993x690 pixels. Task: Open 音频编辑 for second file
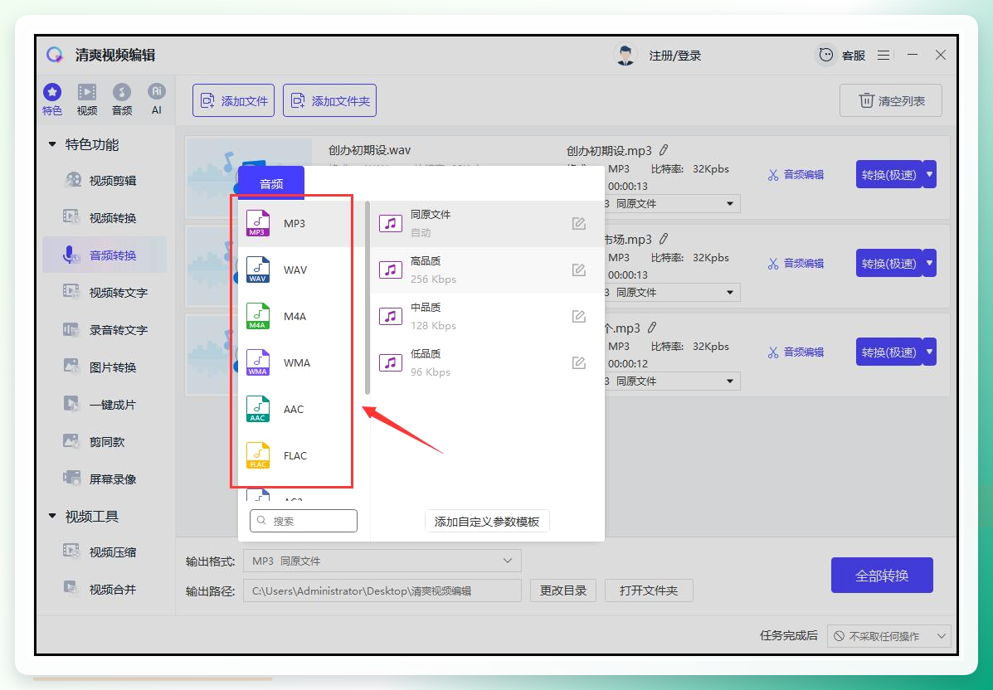[x=796, y=264]
